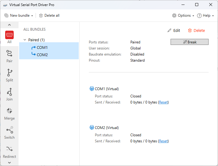Click the Pinout value Standard
Viewport: 218px width, 166px height.
tap(137, 60)
